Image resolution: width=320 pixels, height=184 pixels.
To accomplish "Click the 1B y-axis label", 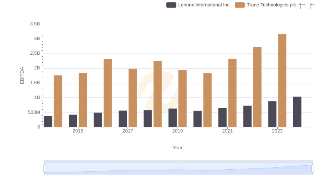I will coord(37,97).
